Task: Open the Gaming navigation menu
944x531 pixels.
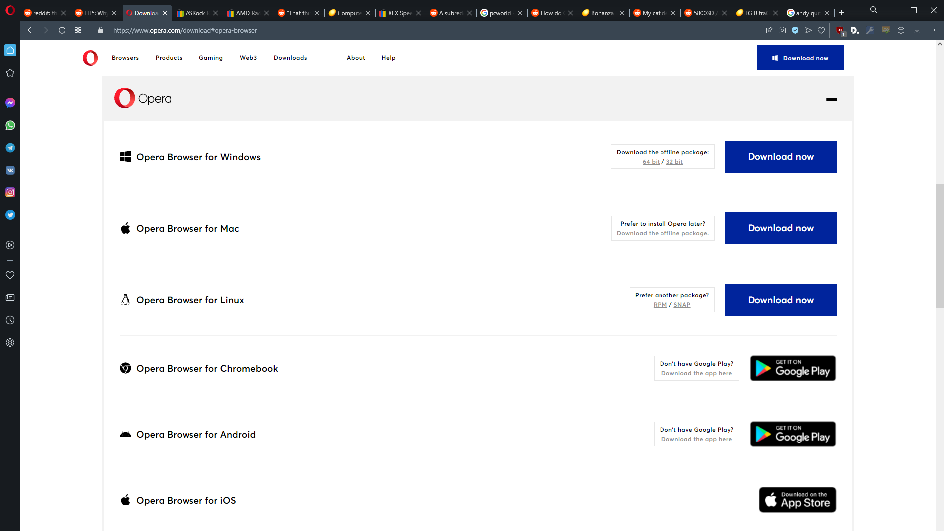Action: tap(211, 58)
